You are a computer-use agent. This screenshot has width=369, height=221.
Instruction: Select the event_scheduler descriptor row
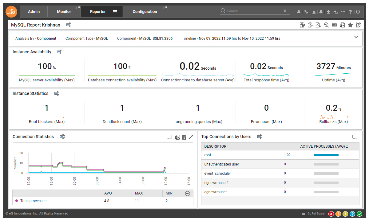pyautogui.click(x=280, y=174)
